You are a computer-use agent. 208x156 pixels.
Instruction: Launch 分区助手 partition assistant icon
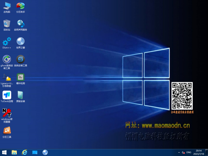pos(21,7)
